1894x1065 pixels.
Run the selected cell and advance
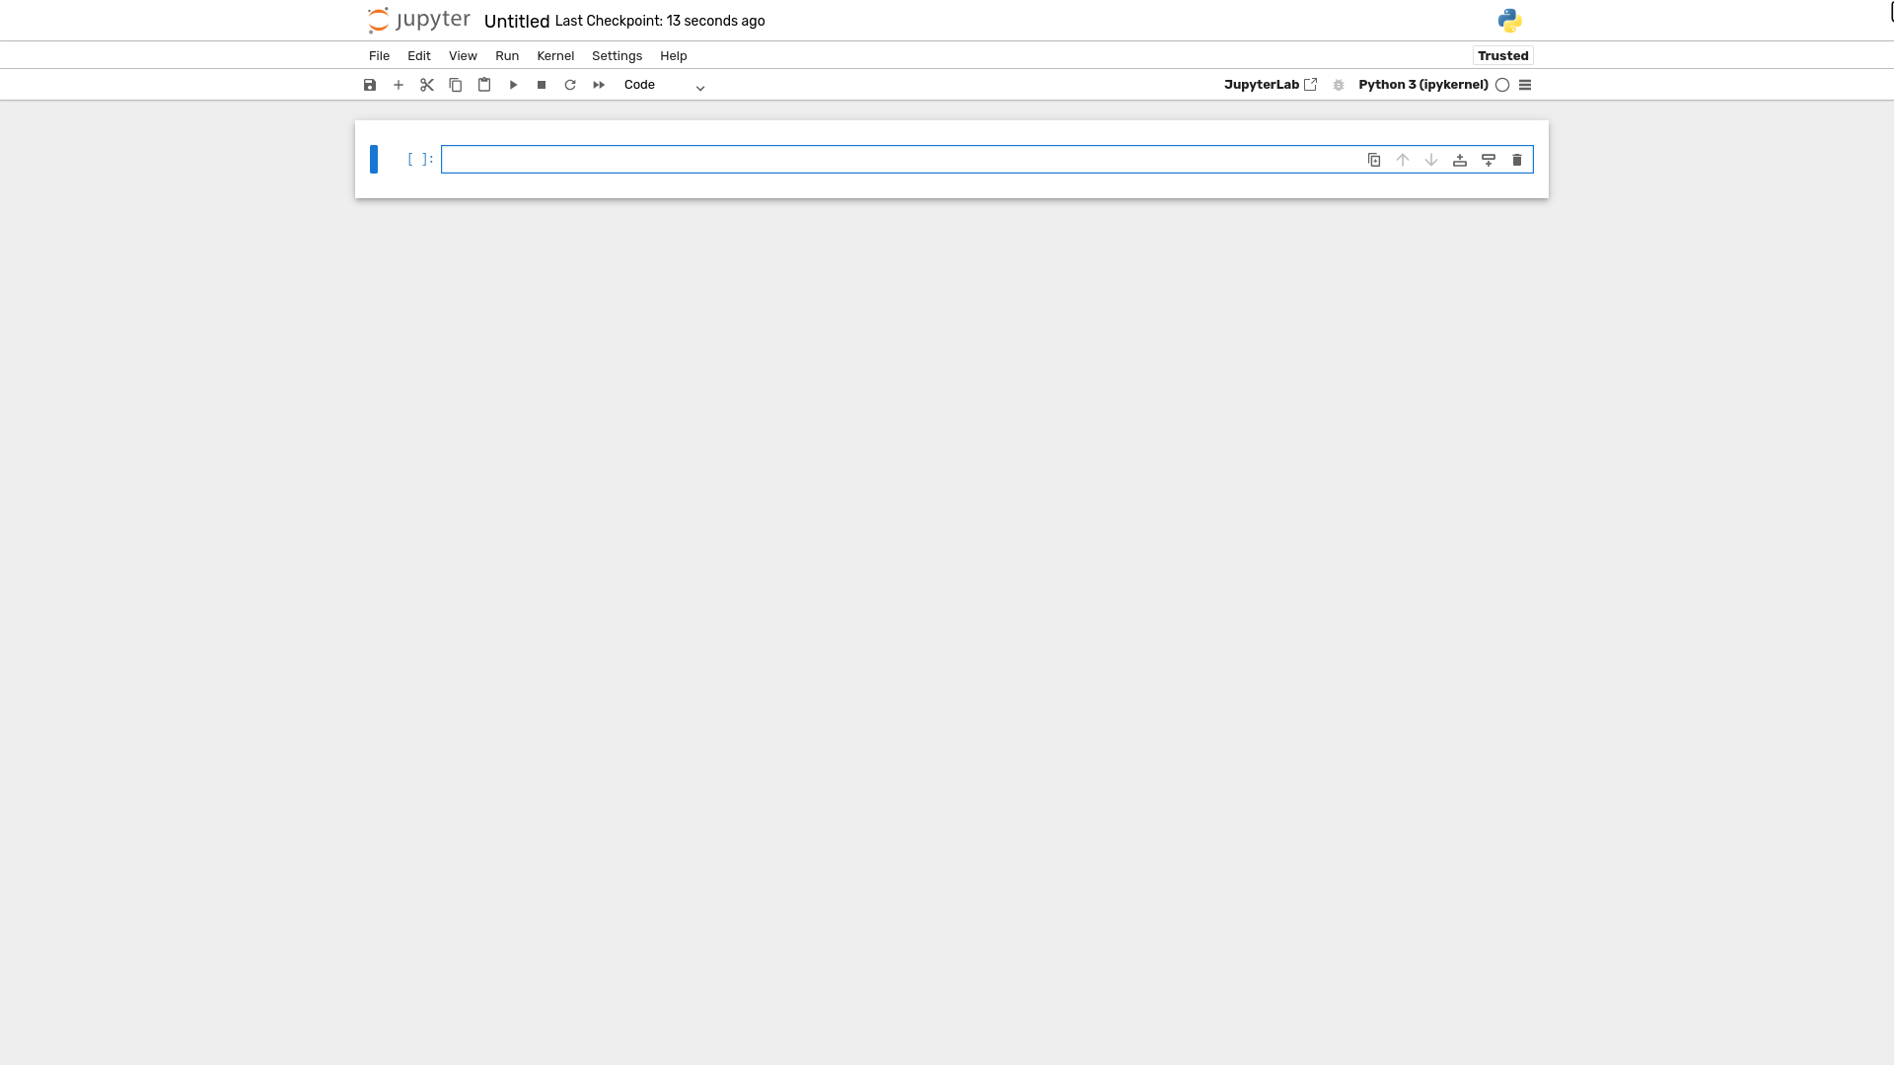(x=513, y=85)
